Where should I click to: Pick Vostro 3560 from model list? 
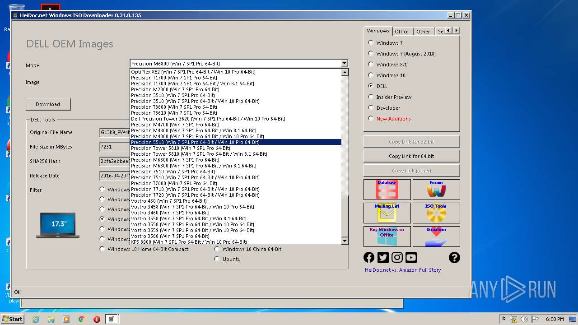click(x=236, y=236)
